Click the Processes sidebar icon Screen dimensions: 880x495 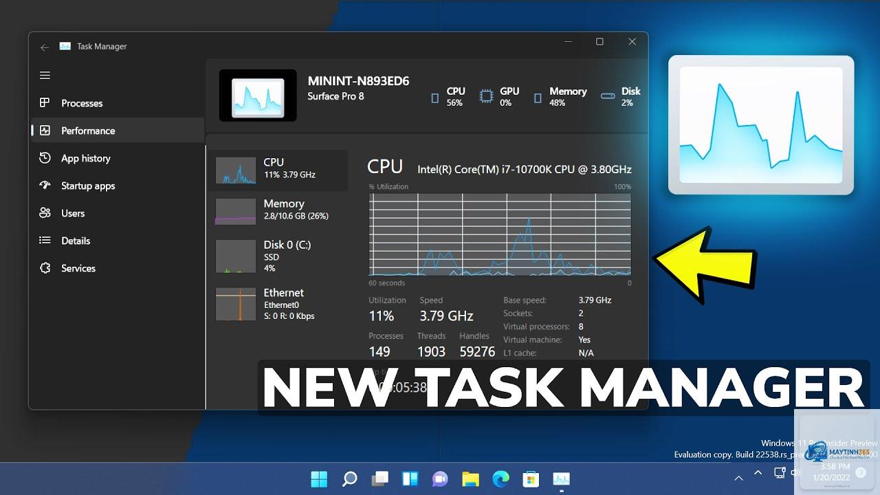tap(45, 102)
